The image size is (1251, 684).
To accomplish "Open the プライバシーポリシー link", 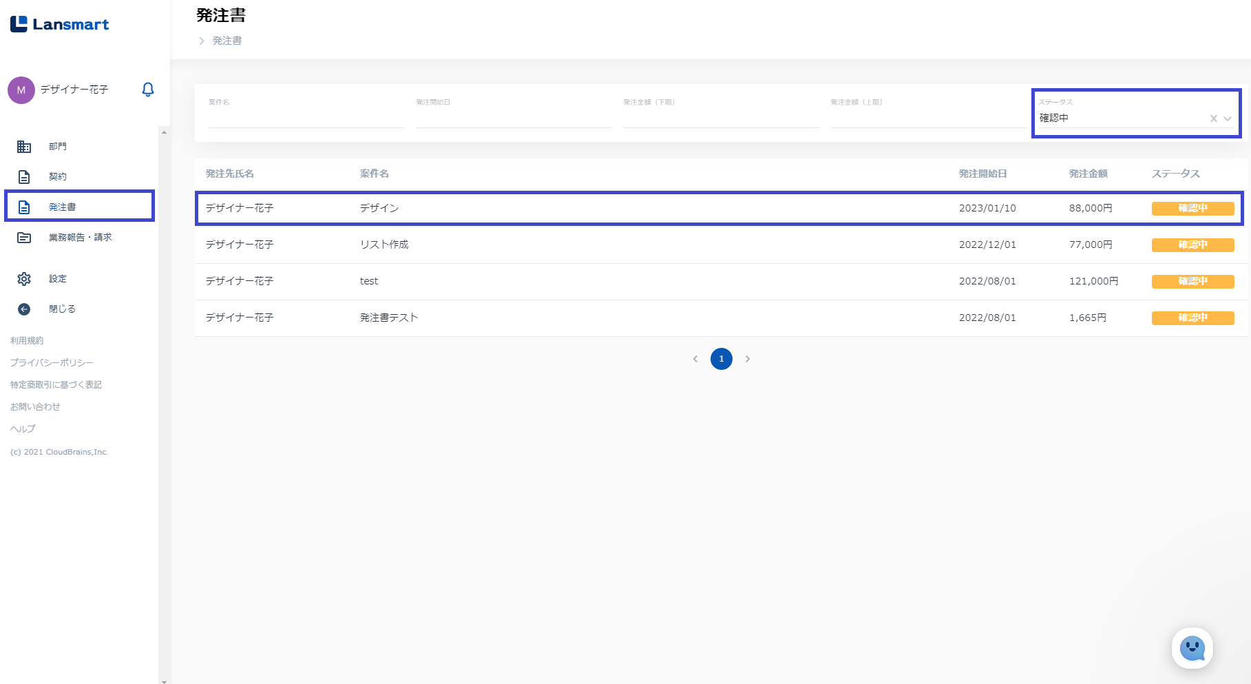I will pyautogui.click(x=52, y=362).
